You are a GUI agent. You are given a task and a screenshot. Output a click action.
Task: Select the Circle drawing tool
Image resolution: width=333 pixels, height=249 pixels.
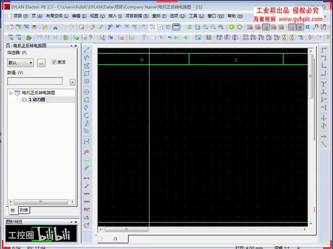pyautogui.click(x=86, y=92)
